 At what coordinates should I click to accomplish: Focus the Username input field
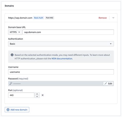[x=61, y=72]
